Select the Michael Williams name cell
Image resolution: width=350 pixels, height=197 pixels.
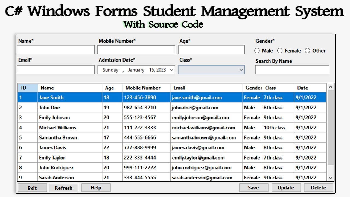70,128
